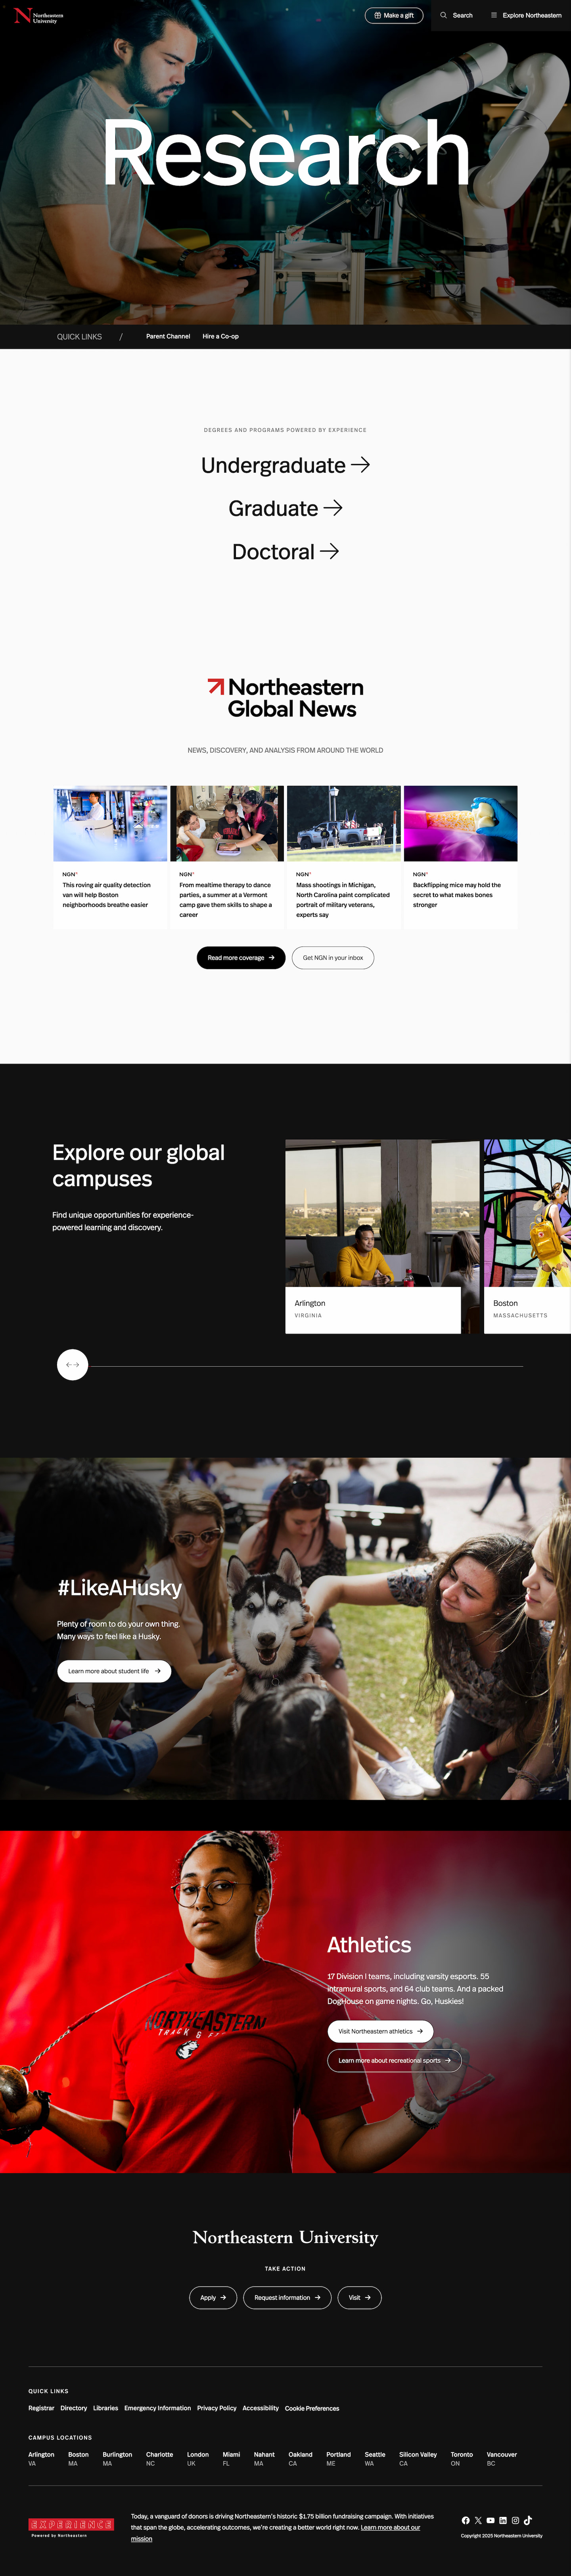
Task: Open Emergency Information footer link
Action: (157, 2408)
